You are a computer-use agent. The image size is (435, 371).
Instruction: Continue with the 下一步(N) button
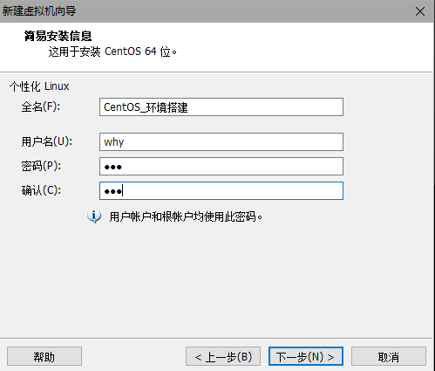coord(306,356)
